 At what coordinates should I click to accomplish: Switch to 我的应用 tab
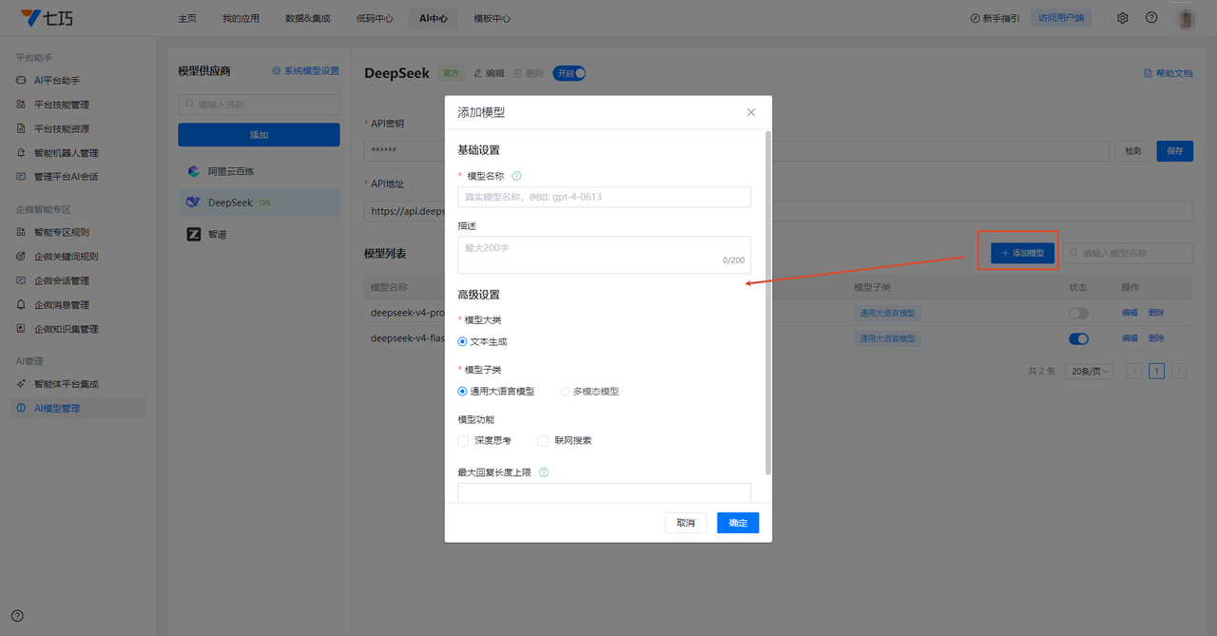(241, 18)
